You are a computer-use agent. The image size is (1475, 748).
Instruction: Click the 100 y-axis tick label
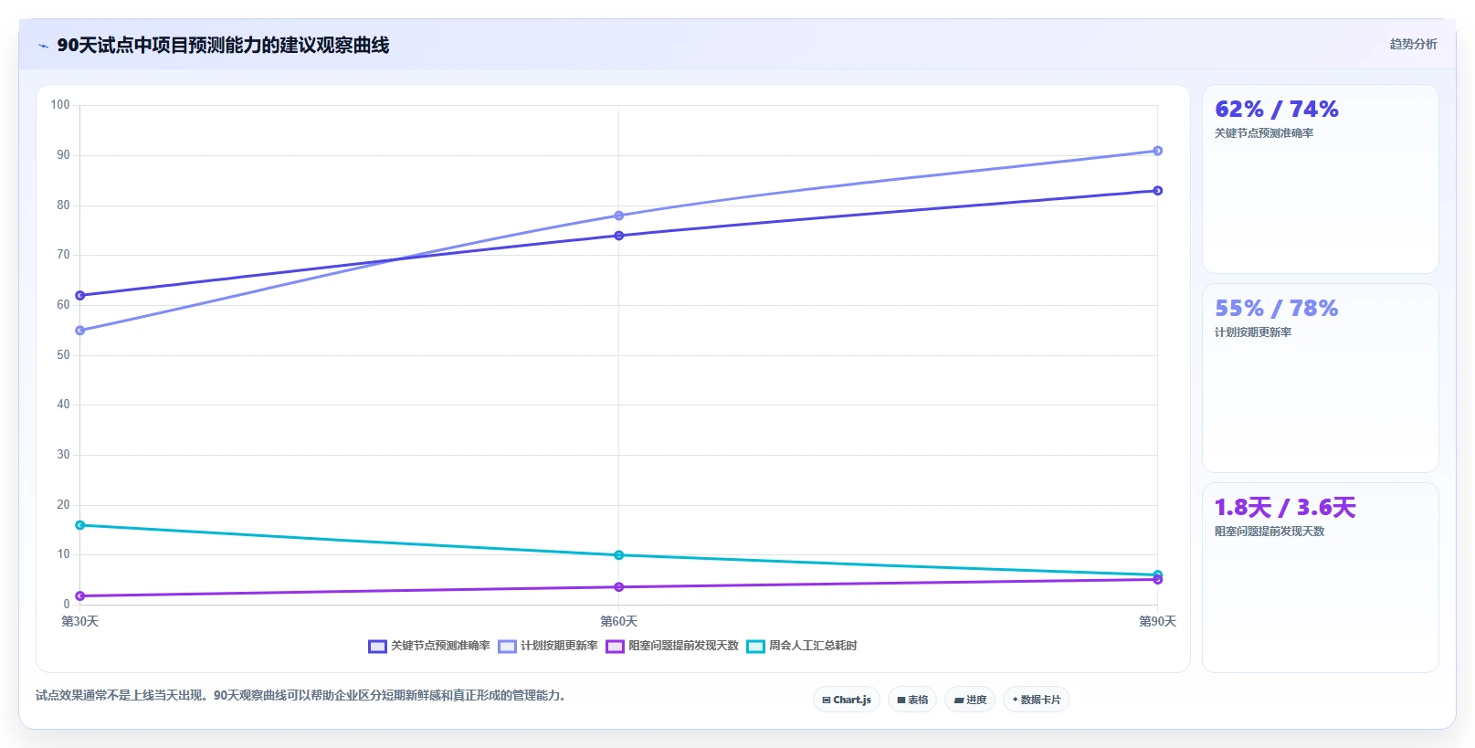(60, 105)
